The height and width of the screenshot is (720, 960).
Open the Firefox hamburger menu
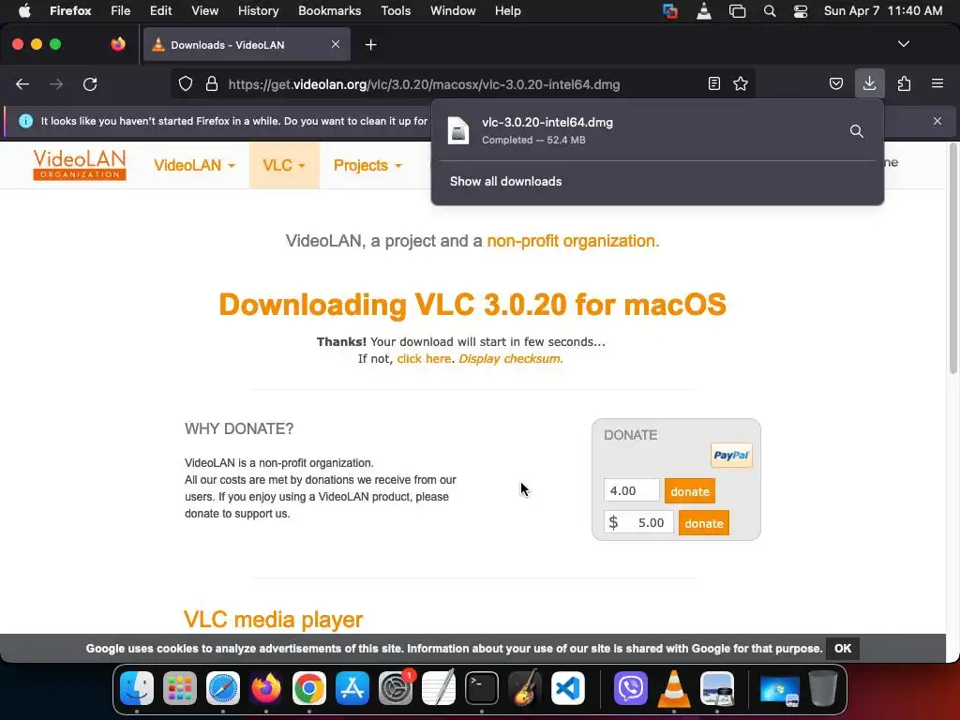(x=937, y=83)
